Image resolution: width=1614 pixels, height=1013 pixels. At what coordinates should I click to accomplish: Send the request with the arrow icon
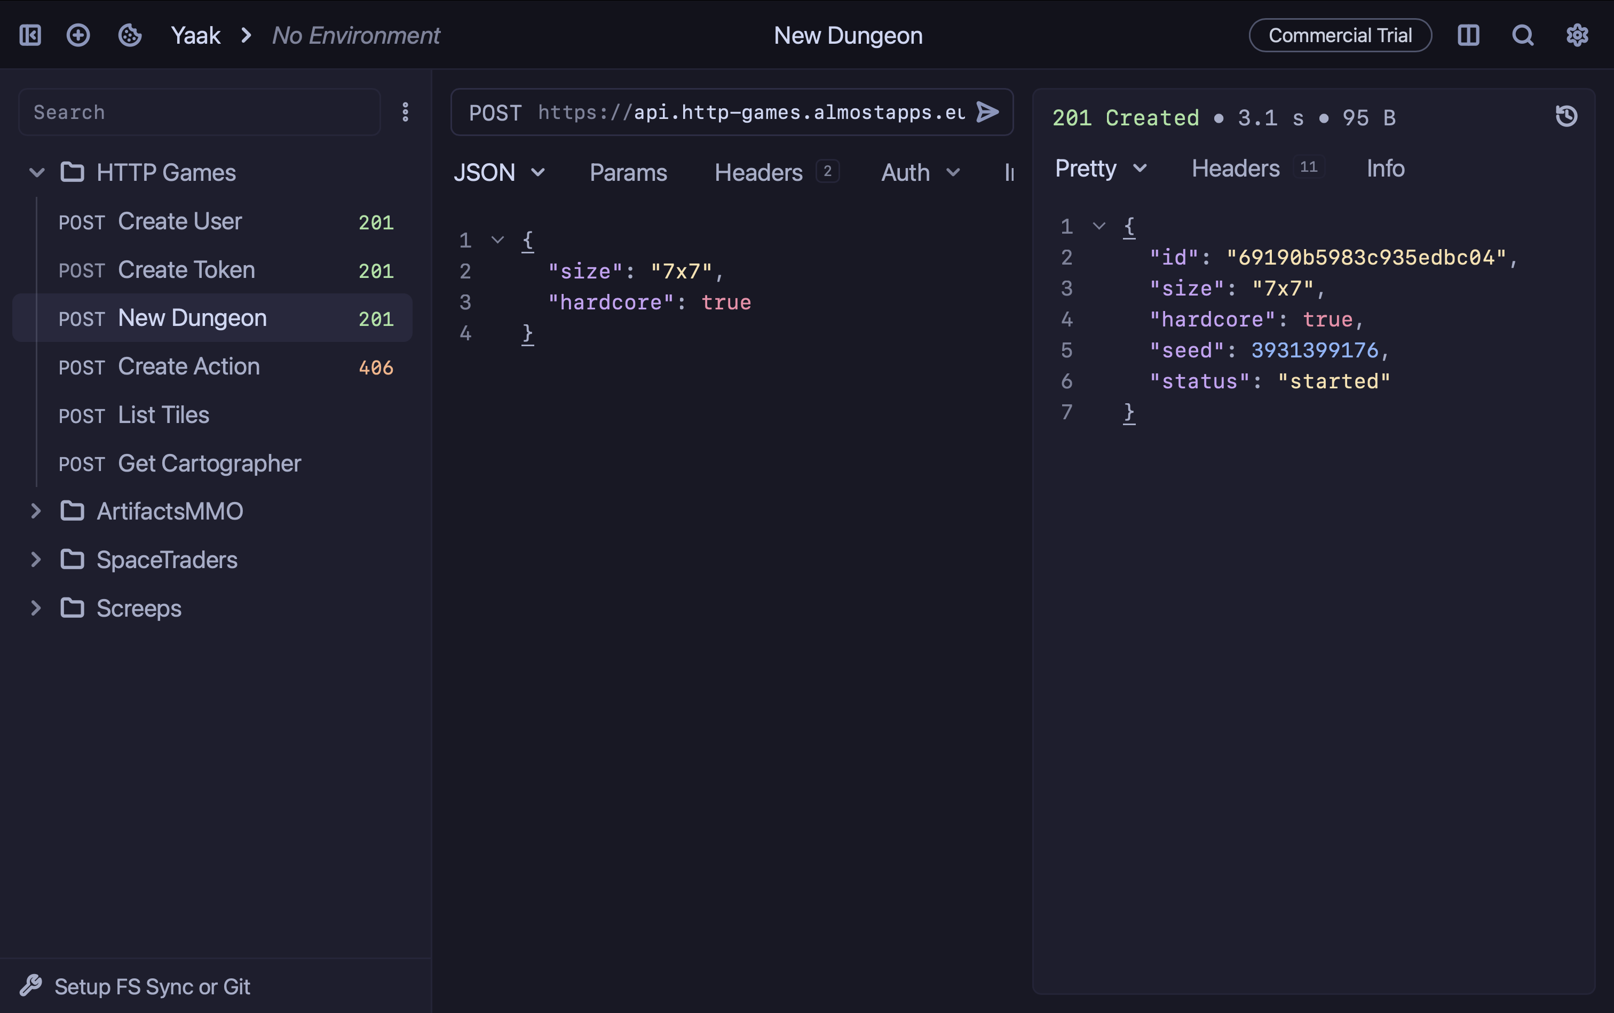pyautogui.click(x=987, y=112)
